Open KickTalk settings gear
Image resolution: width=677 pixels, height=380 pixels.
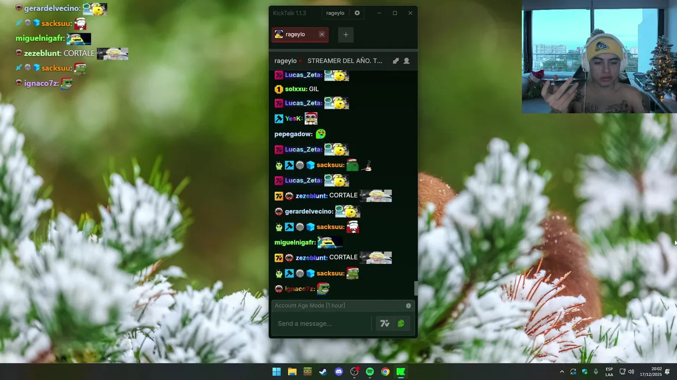click(357, 13)
